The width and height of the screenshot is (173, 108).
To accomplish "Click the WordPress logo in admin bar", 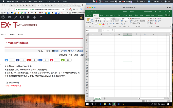I will [3, 17].
